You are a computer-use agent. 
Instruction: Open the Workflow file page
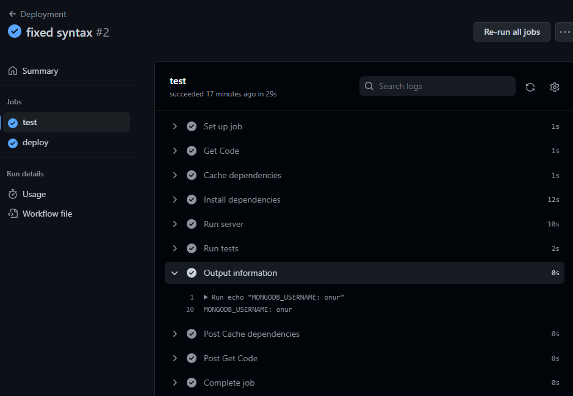point(46,214)
